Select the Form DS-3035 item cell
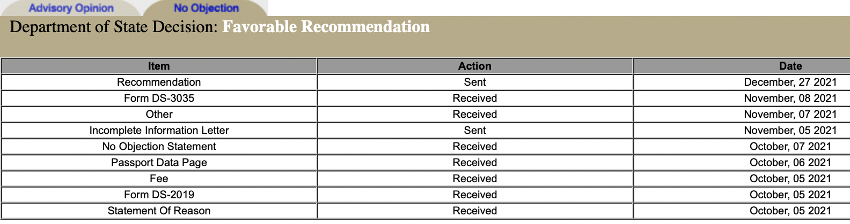The height and width of the screenshot is (224, 850). point(159,98)
